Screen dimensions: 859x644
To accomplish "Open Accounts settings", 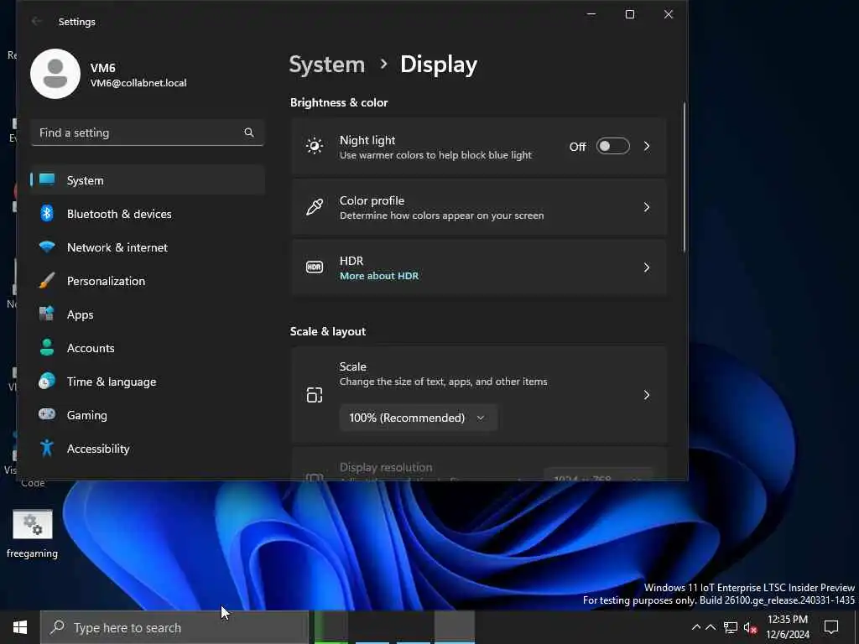I will point(148,348).
